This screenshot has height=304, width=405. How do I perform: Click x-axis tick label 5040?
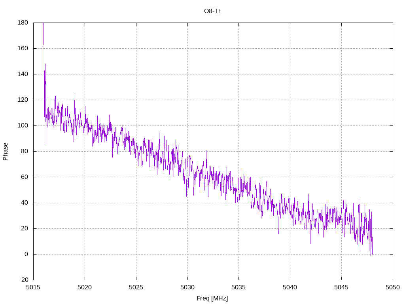290,287
